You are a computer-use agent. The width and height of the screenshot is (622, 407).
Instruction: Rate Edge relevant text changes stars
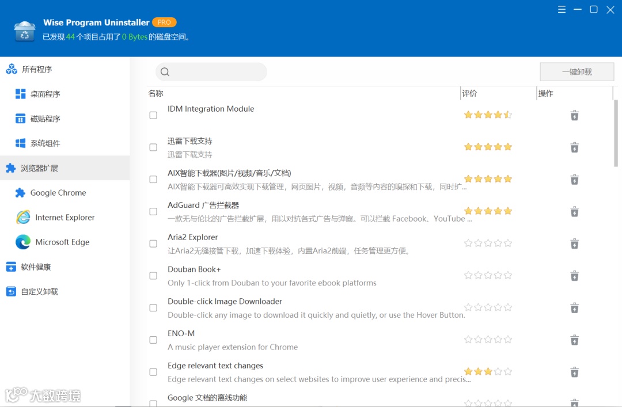pos(488,372)
